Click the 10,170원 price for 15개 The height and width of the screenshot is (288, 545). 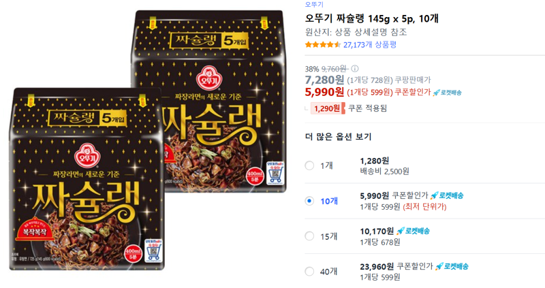377,231
